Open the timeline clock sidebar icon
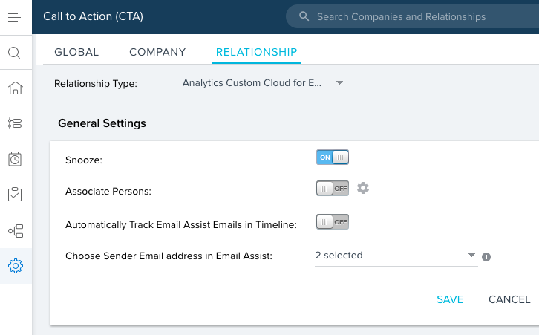This screenshot has width=539, height=335. [15, 159]
